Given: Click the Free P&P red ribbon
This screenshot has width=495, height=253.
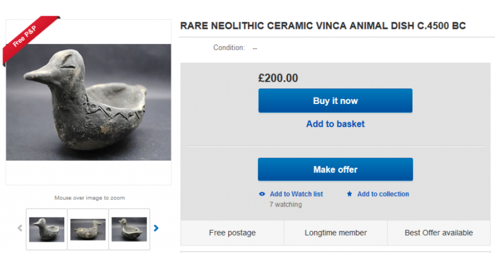Looking at the screenshot, I should pos(29,37).
